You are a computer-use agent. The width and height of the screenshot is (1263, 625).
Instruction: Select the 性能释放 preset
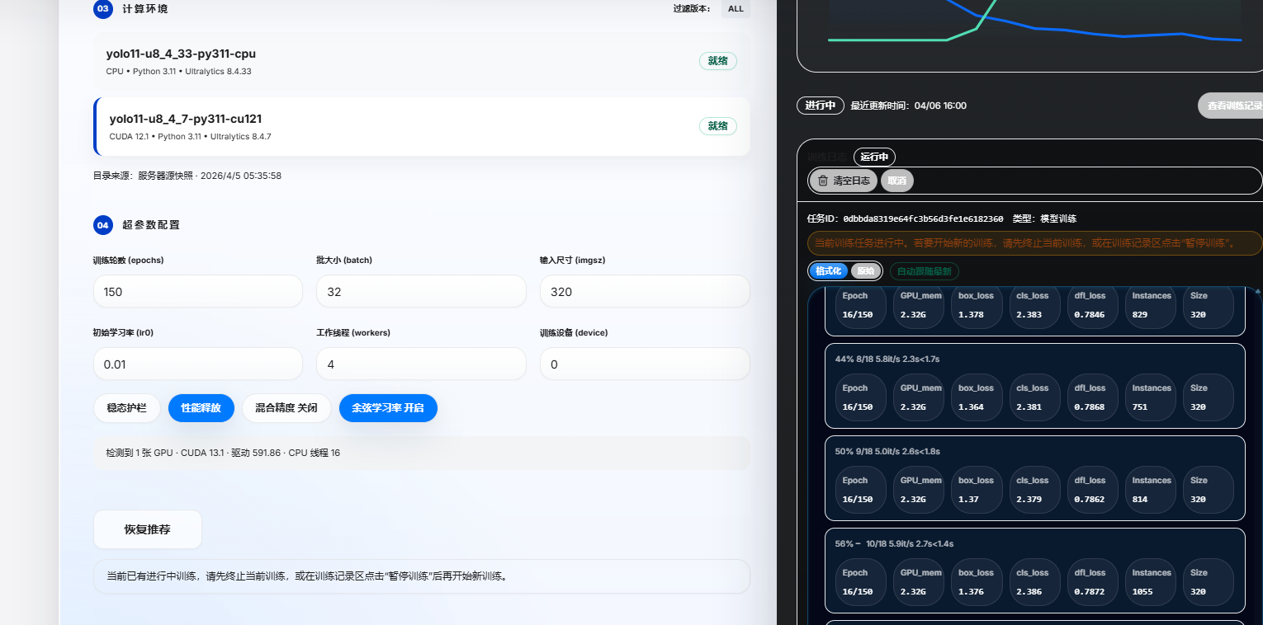click(201, 408)
